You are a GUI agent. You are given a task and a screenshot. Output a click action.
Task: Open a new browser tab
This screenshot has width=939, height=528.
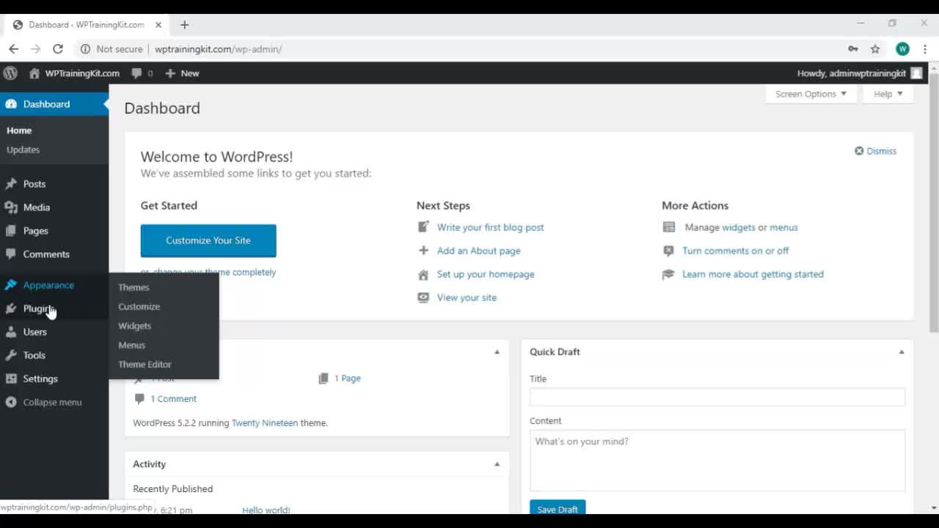tap(184, 24)
